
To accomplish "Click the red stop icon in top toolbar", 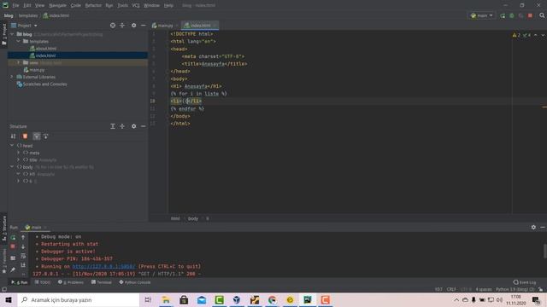I will (530, 15).
